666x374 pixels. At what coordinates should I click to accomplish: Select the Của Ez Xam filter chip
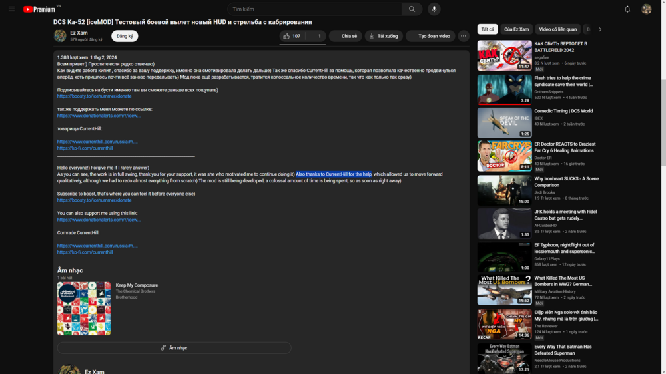point(516,29)
